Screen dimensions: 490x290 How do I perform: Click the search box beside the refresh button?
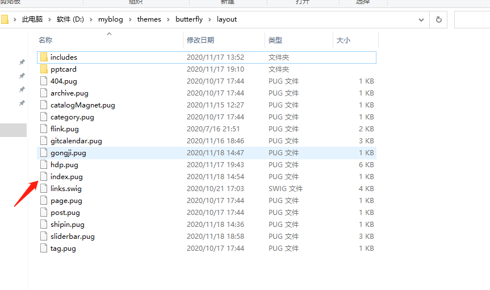click(x=472, y=19)
